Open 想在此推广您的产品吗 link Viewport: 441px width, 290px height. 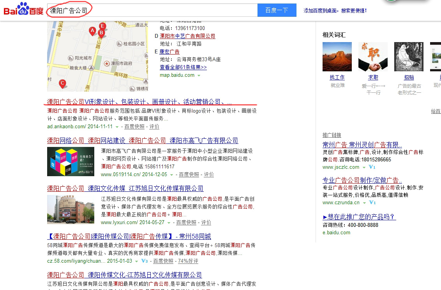click(360, 217)
